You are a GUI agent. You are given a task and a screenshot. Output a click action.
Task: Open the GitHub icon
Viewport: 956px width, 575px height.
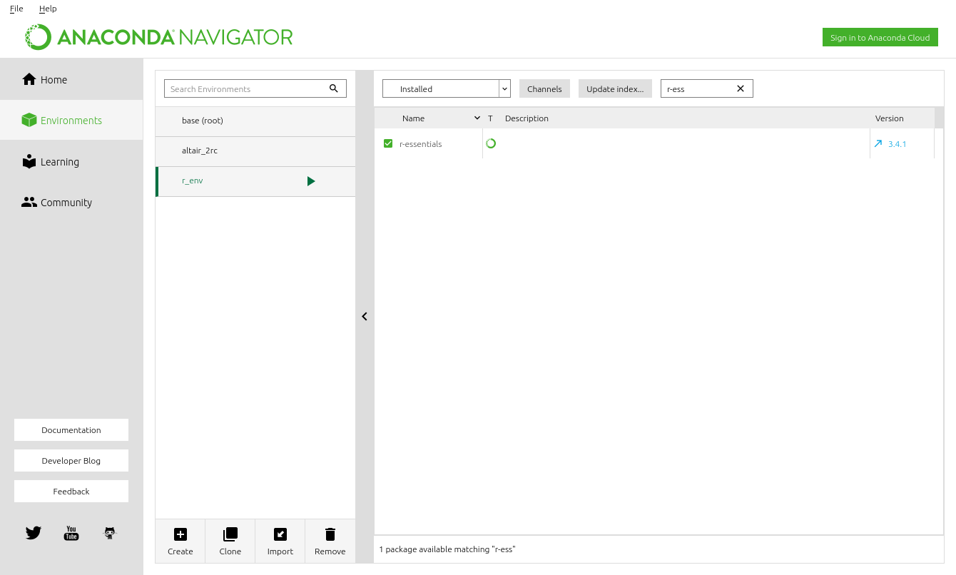pos(109,533)
